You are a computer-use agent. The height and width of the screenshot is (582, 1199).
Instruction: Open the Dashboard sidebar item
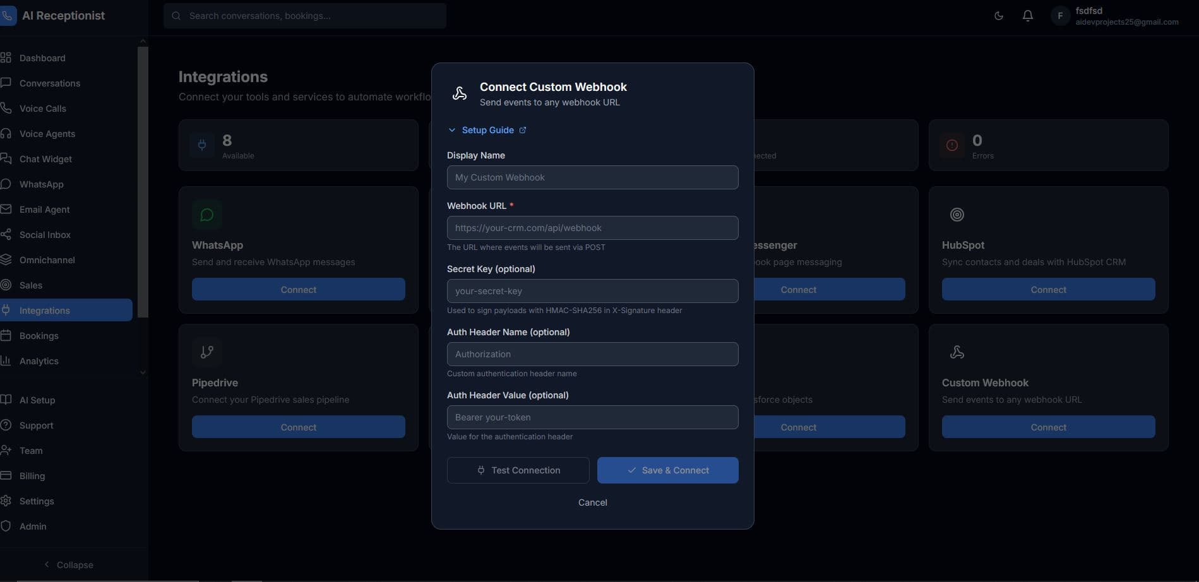pos(42,57)
